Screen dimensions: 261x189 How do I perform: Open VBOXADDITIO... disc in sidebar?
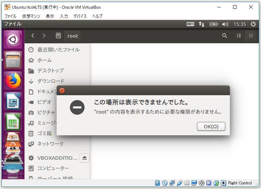[52, 158]
